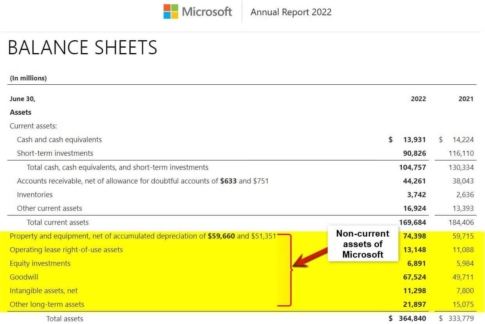Select the 364,840 total assets value
Image resolution: width=485 pixels, height=324 pixels.
click(413, 319)
